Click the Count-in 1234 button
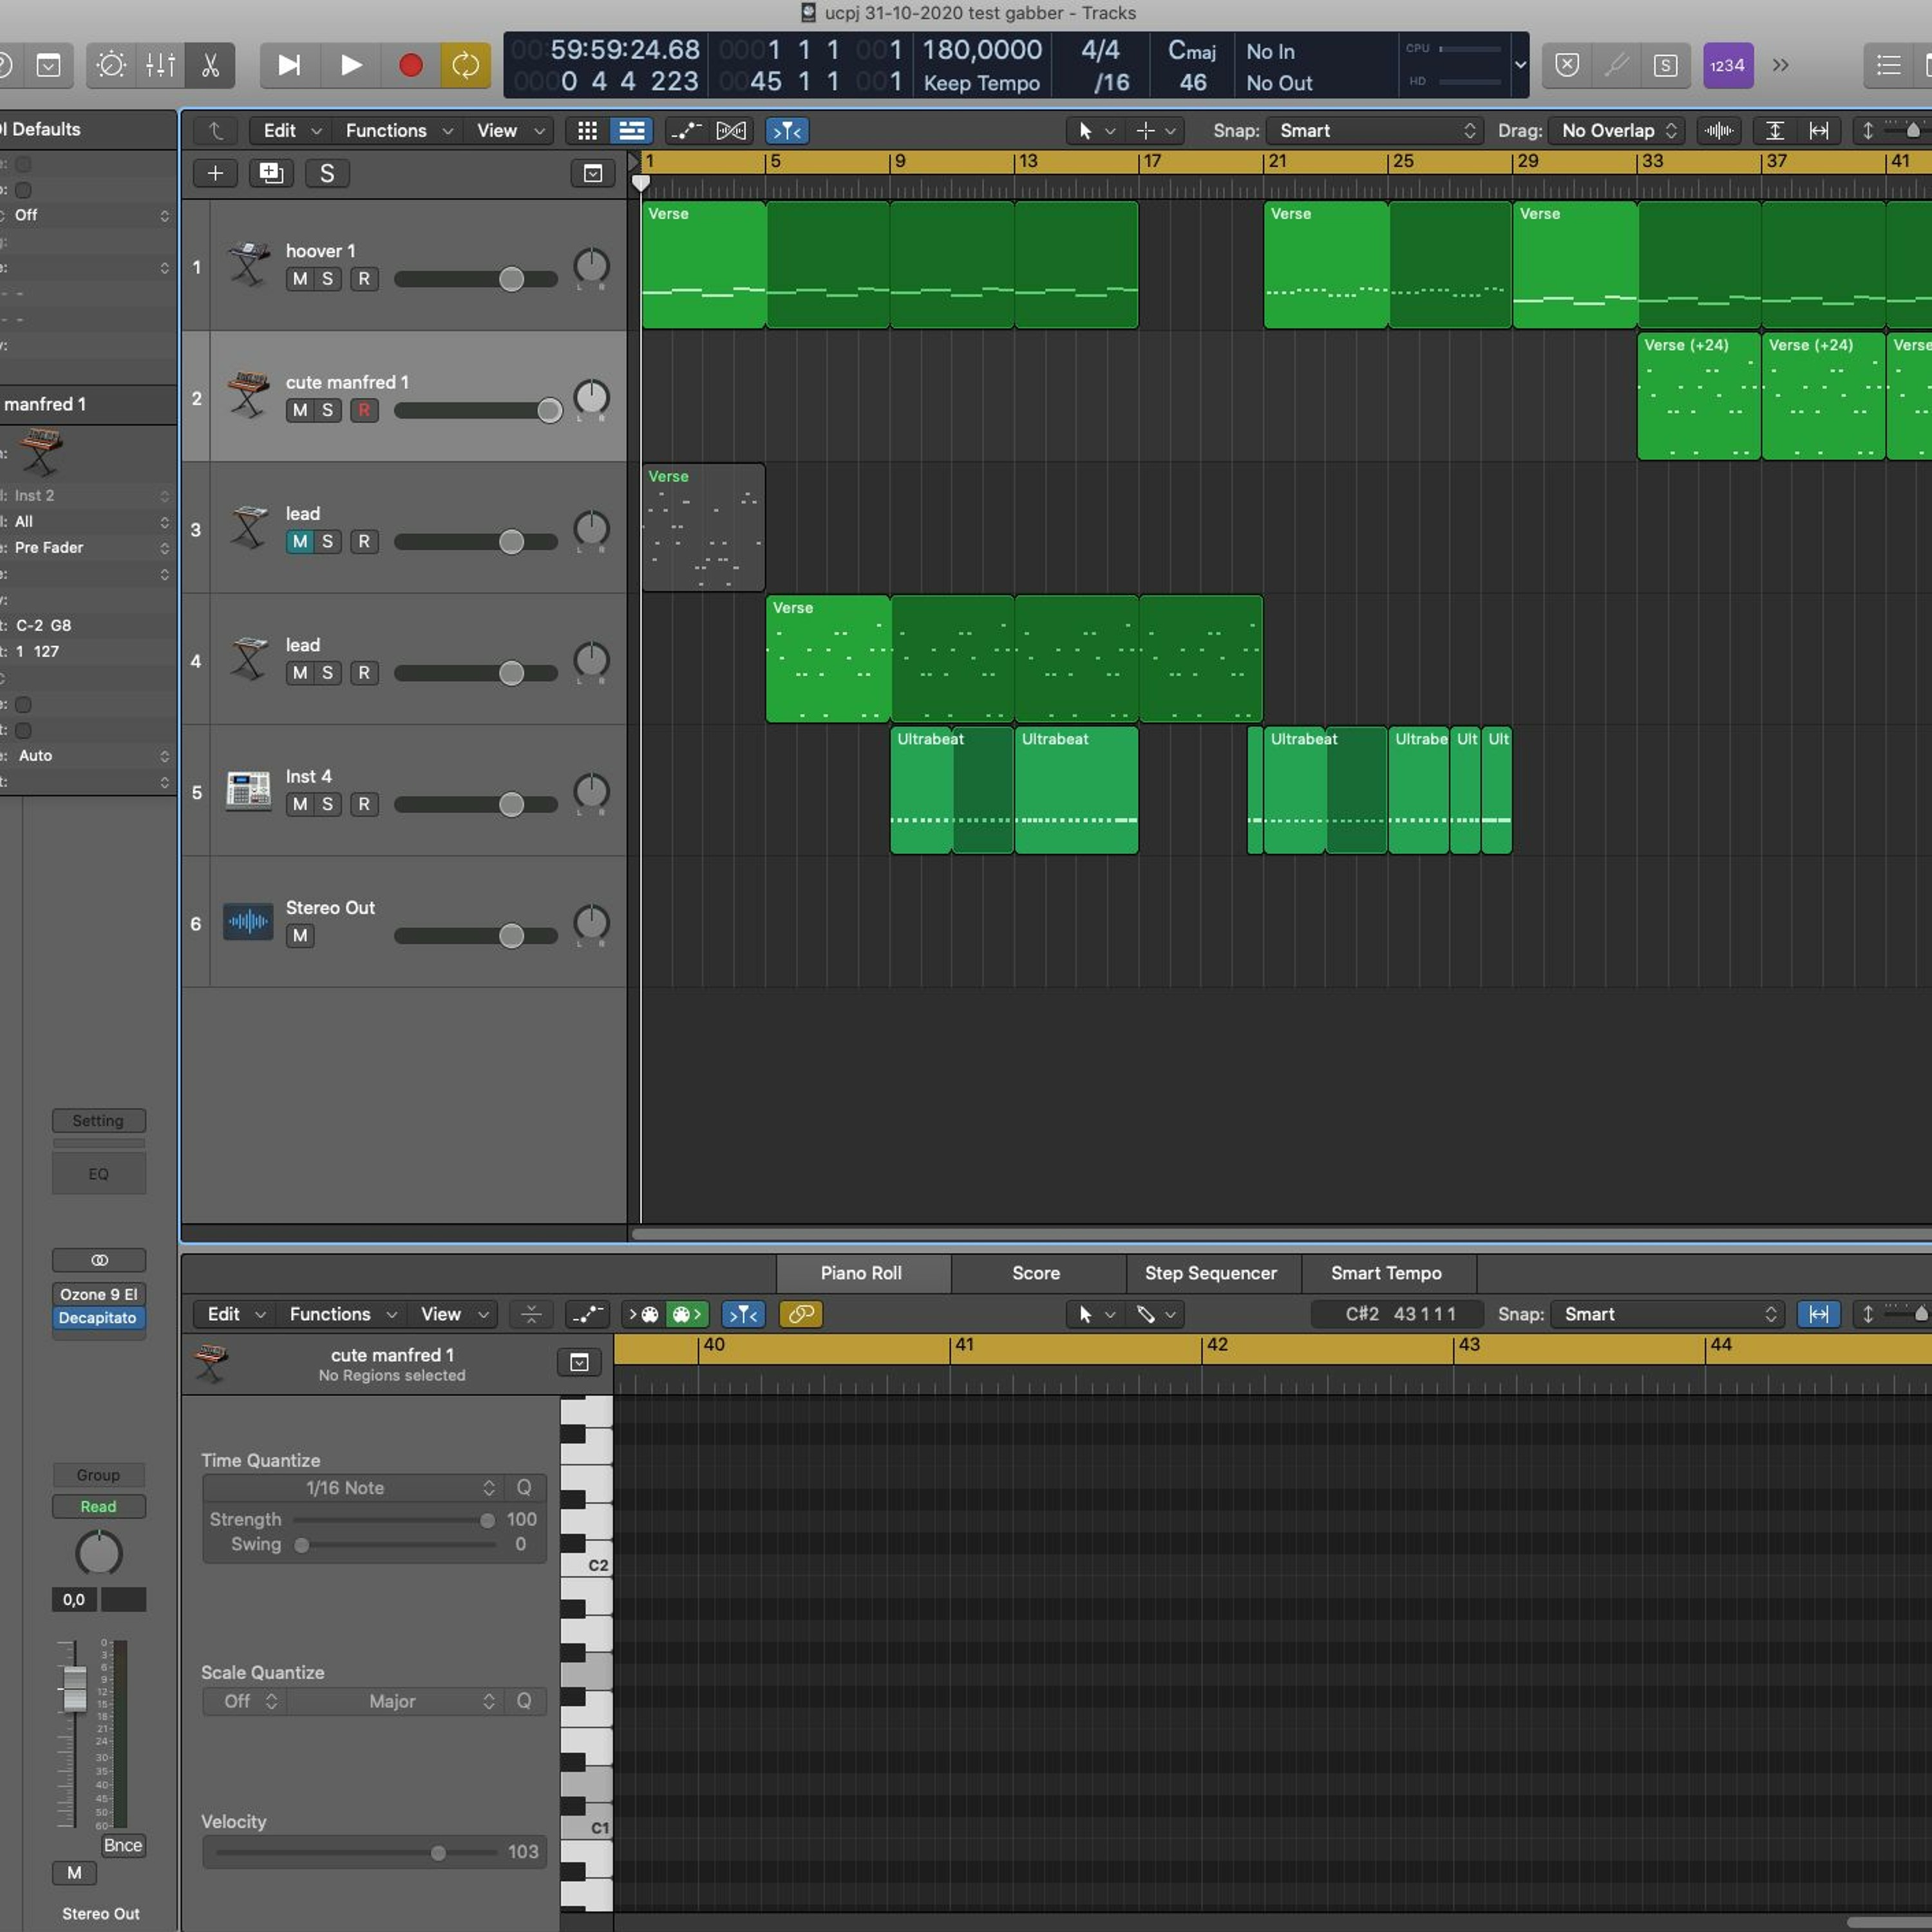The image size is (1932, 1932). tap(1727, 66)
